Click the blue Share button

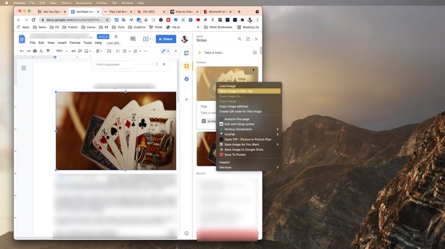coord(166,39)
